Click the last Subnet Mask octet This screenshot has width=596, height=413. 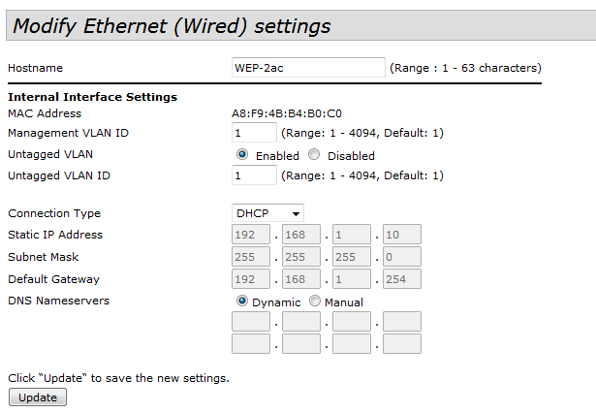[402, 257]
